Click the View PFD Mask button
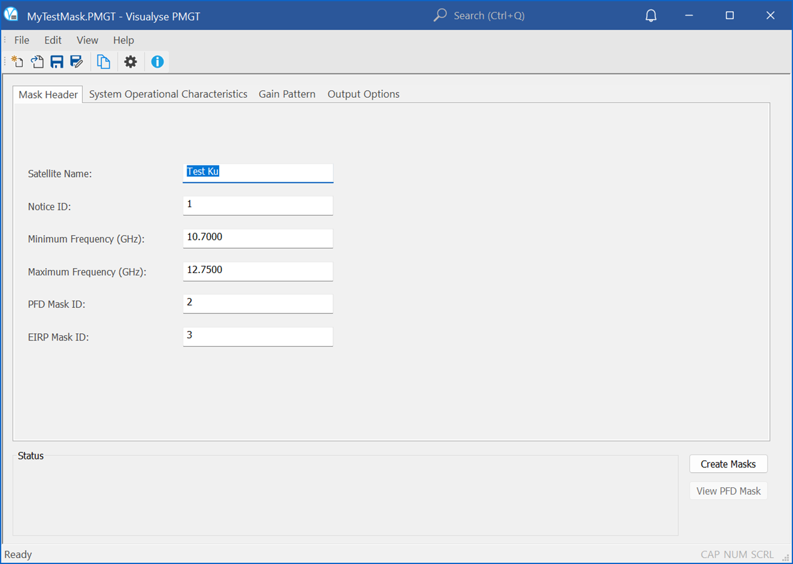793x564 pixels. [x=728, y=491]
